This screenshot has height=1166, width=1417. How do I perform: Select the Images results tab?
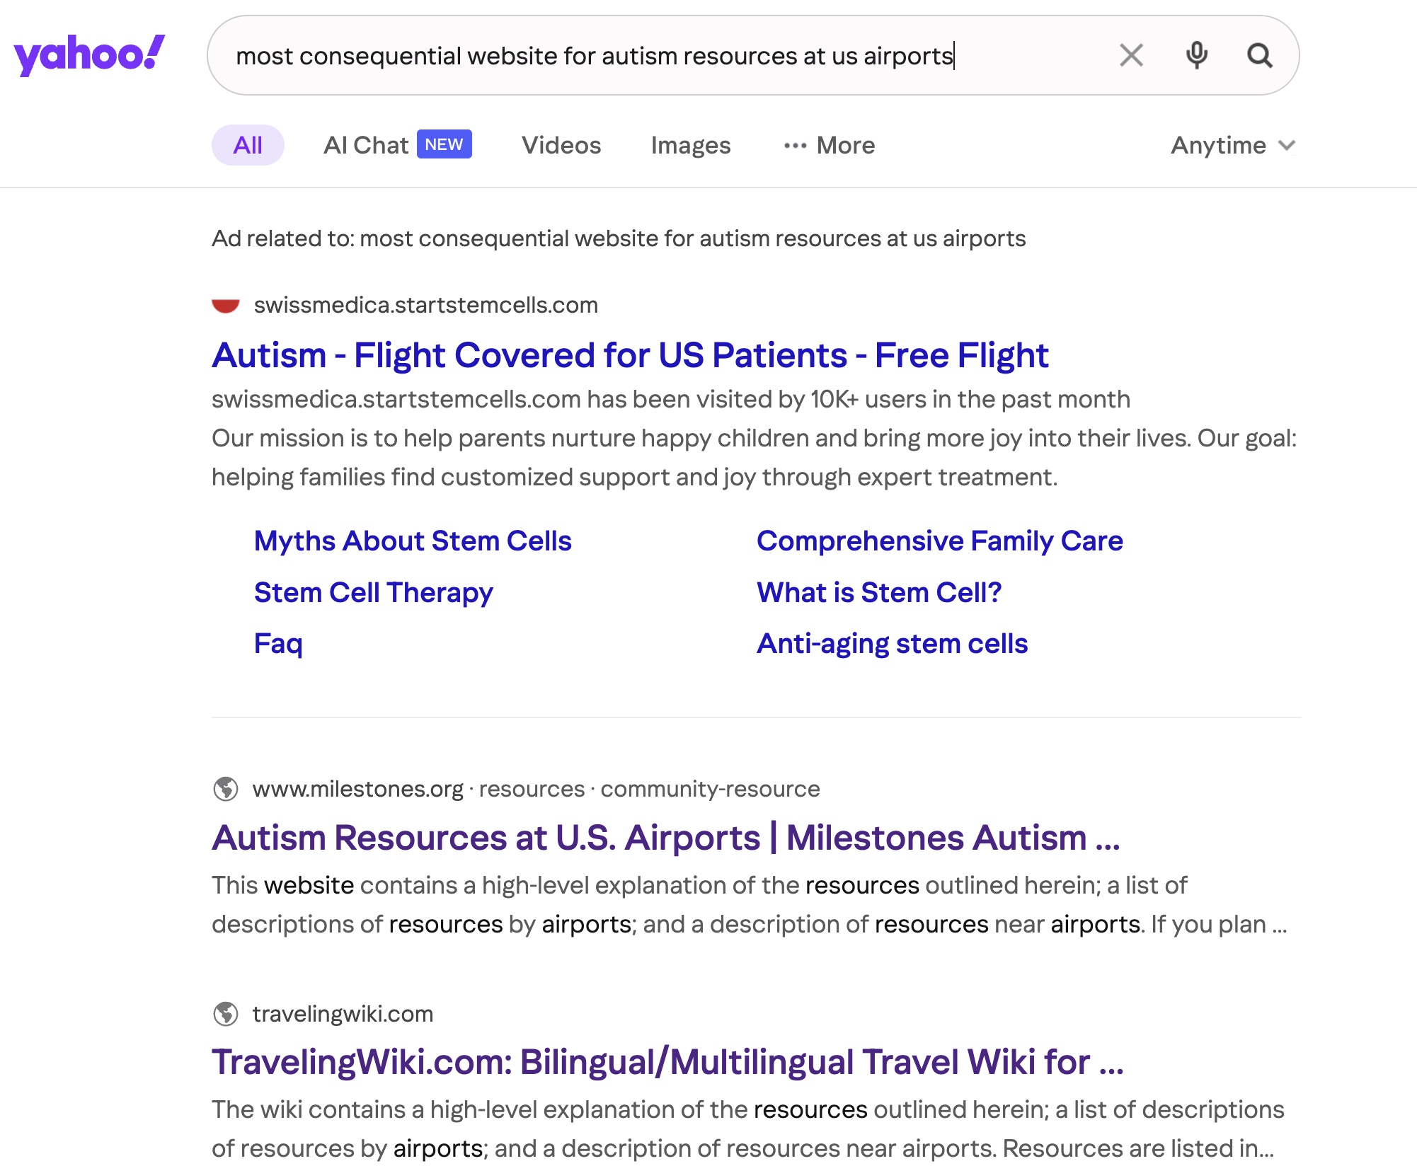click(690, 146)
